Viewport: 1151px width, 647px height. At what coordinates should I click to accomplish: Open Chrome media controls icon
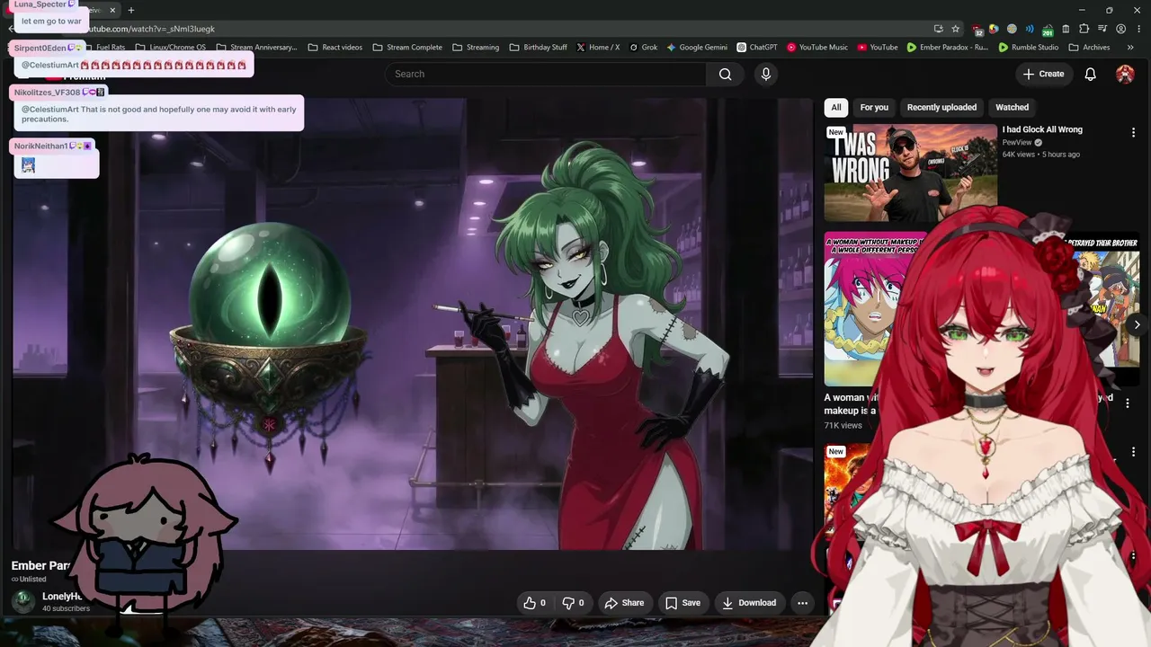tap(1102, 29)
